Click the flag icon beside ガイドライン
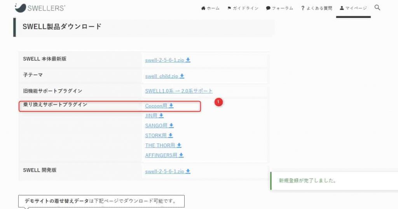This screenshot has height=209, width=398. tap(229, 8)
